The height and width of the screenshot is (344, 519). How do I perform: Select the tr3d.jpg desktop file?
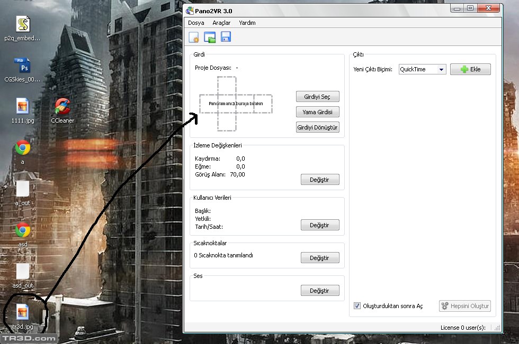click(x=22, y=312)
